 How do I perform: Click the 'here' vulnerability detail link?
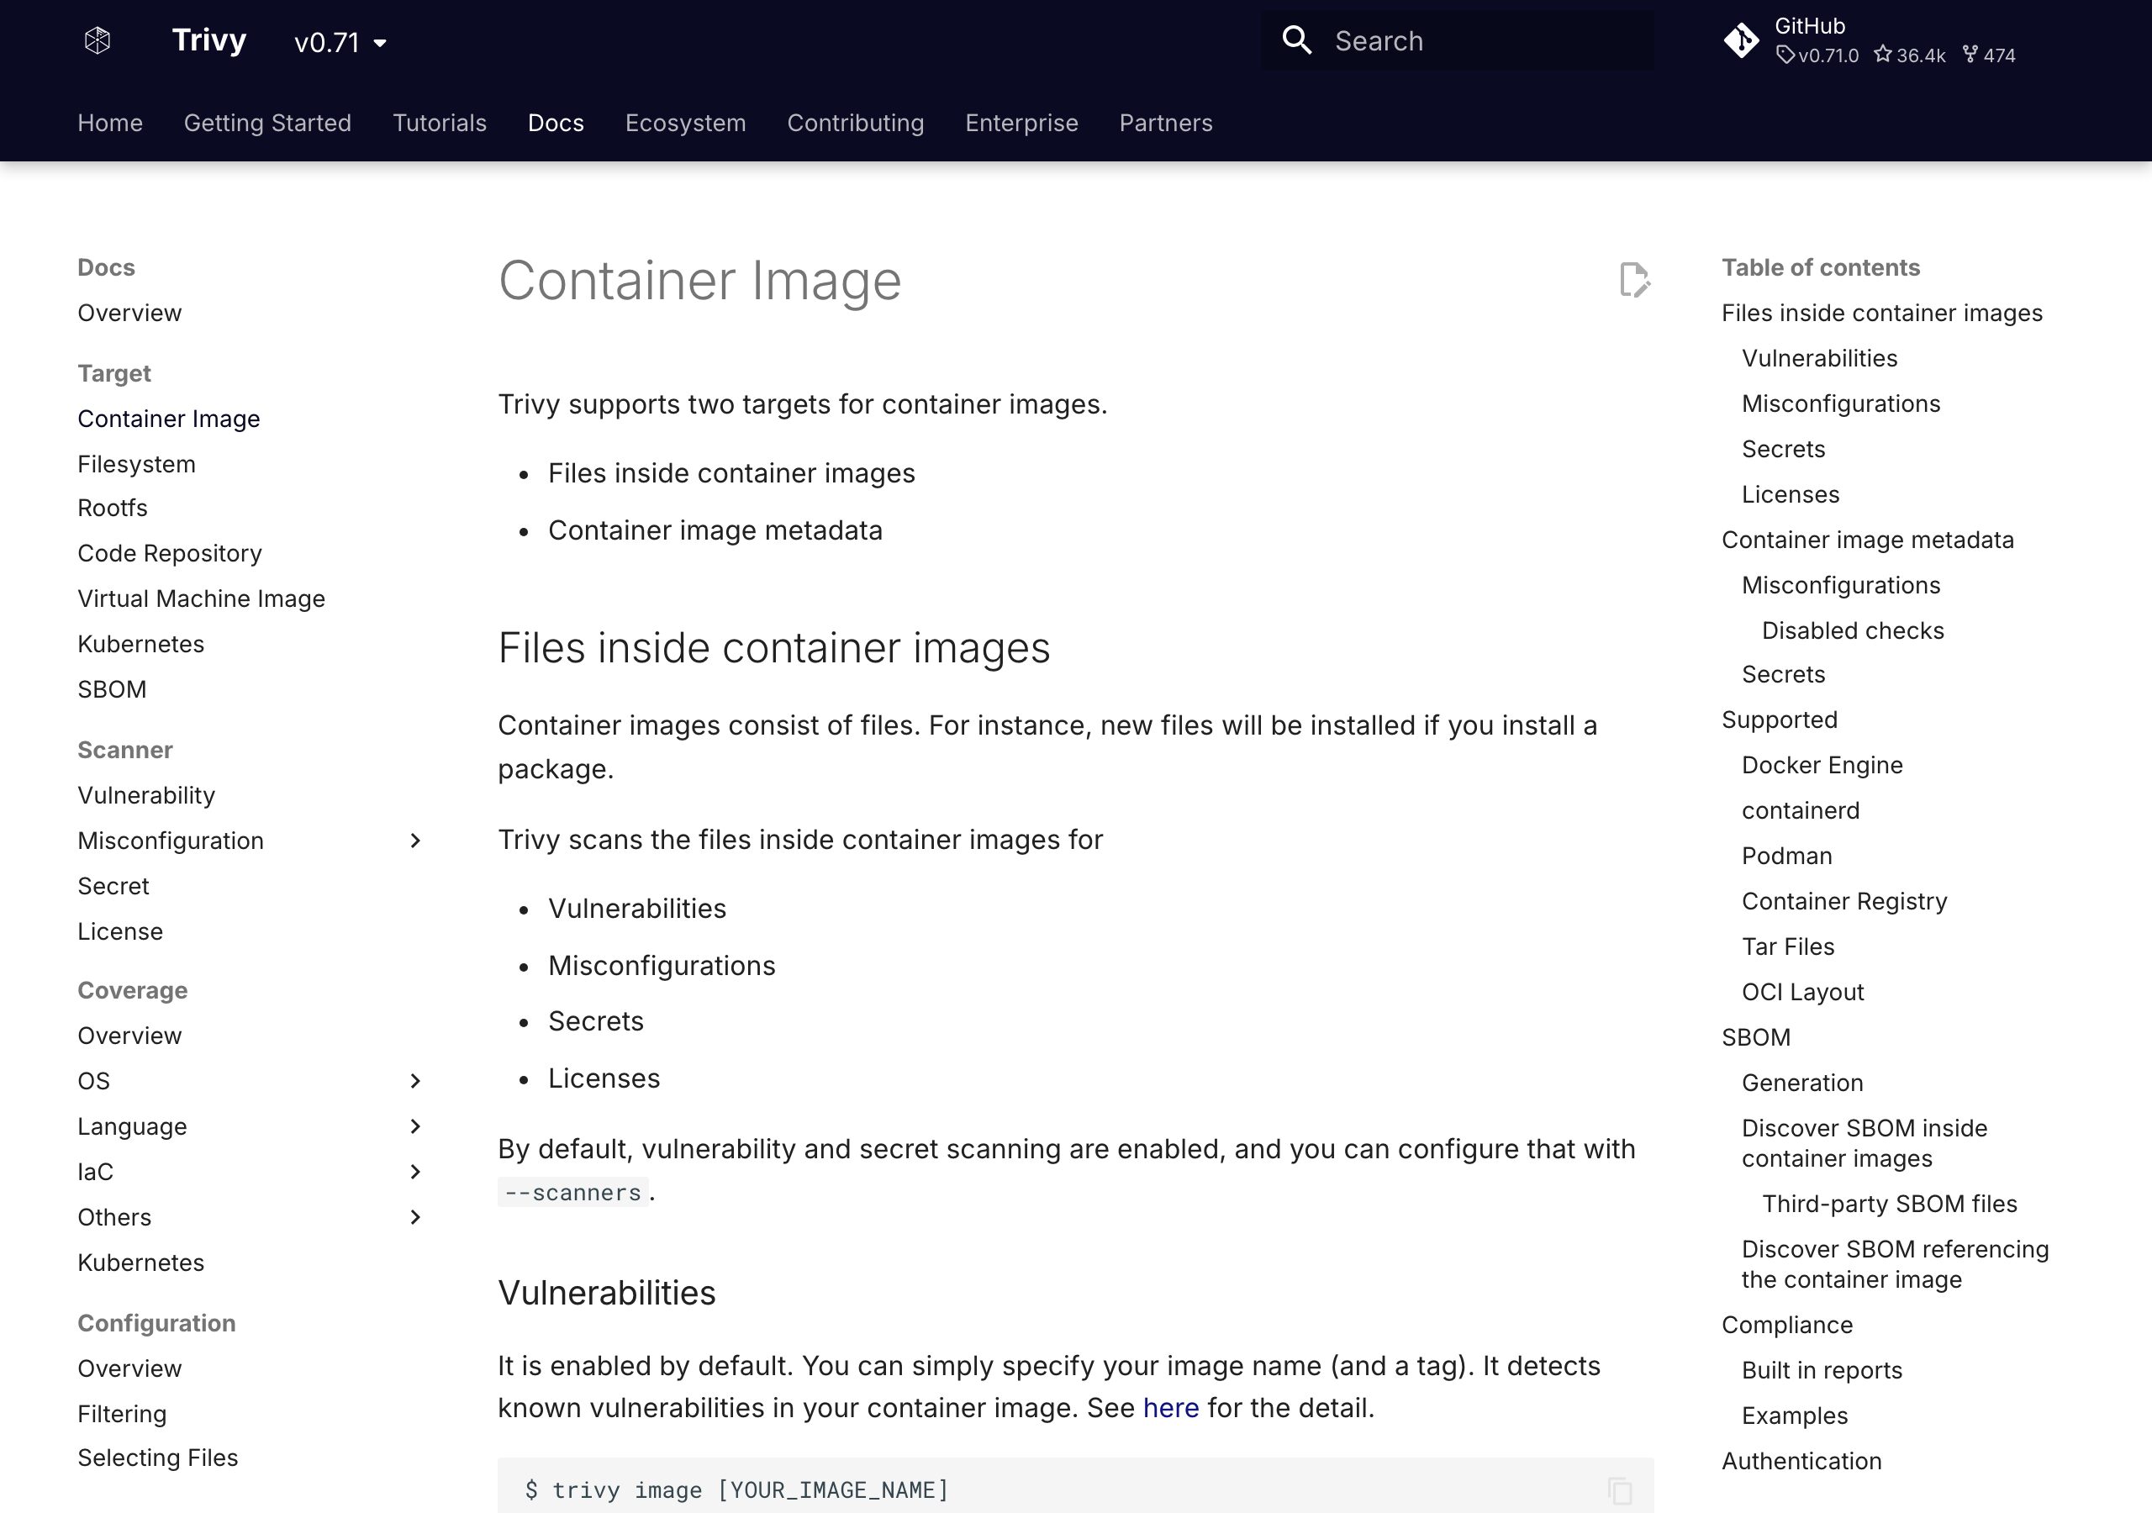(1171, 1407)
